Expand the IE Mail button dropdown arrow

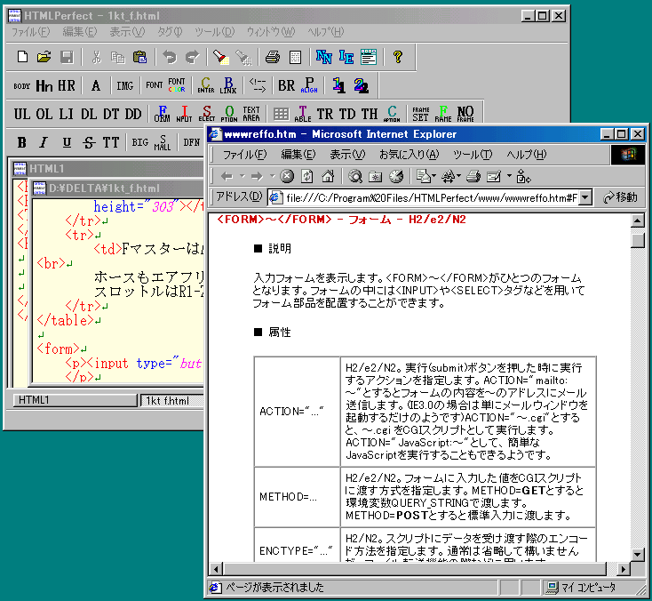coord(434,176)
